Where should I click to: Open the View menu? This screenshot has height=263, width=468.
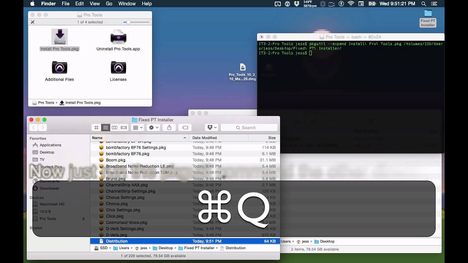click(x=95, y=4)
